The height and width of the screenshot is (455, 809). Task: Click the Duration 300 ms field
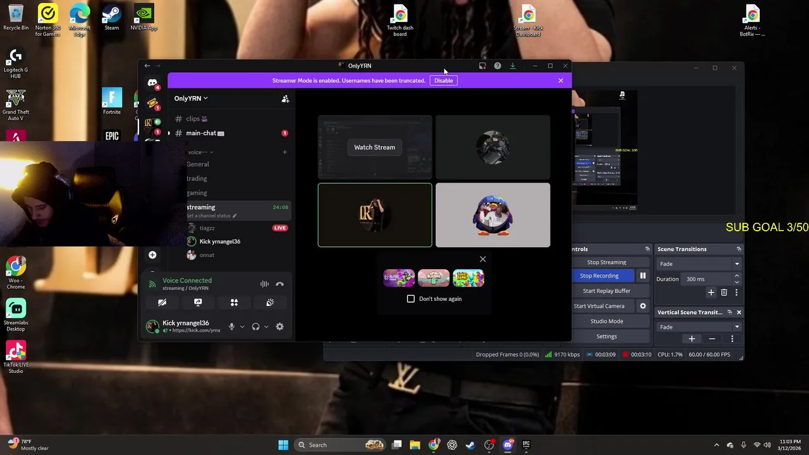[707, 279]
